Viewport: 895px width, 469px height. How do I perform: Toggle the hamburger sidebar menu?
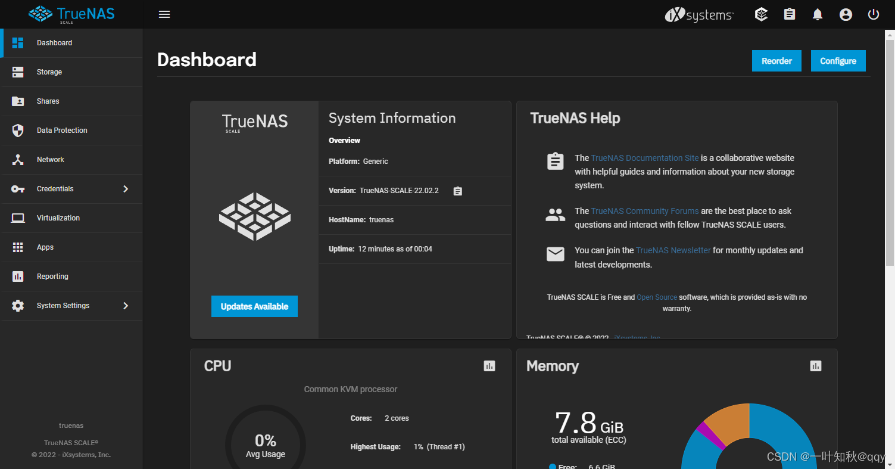click(164, 14)
